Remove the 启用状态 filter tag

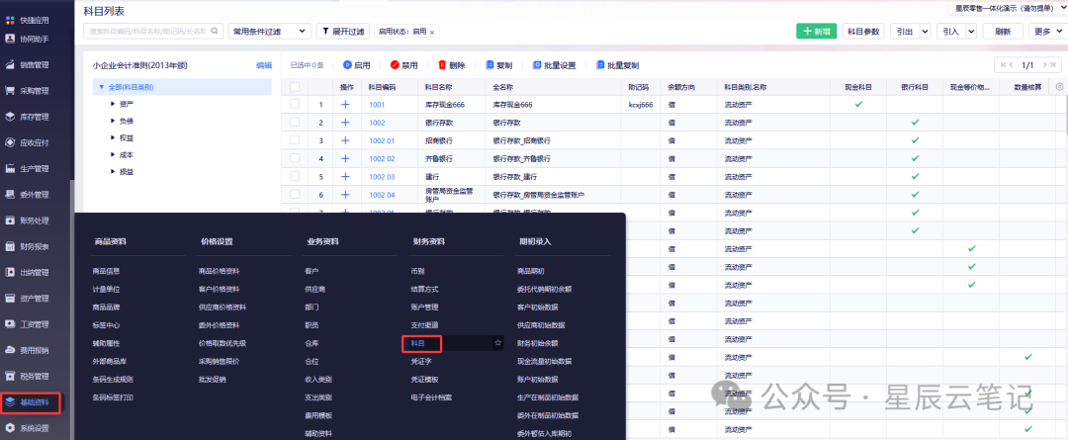pyautogui.click(x=432, y=32)
